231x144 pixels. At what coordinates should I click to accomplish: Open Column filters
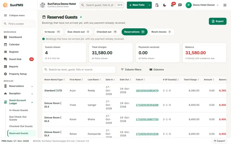[131, 70]
